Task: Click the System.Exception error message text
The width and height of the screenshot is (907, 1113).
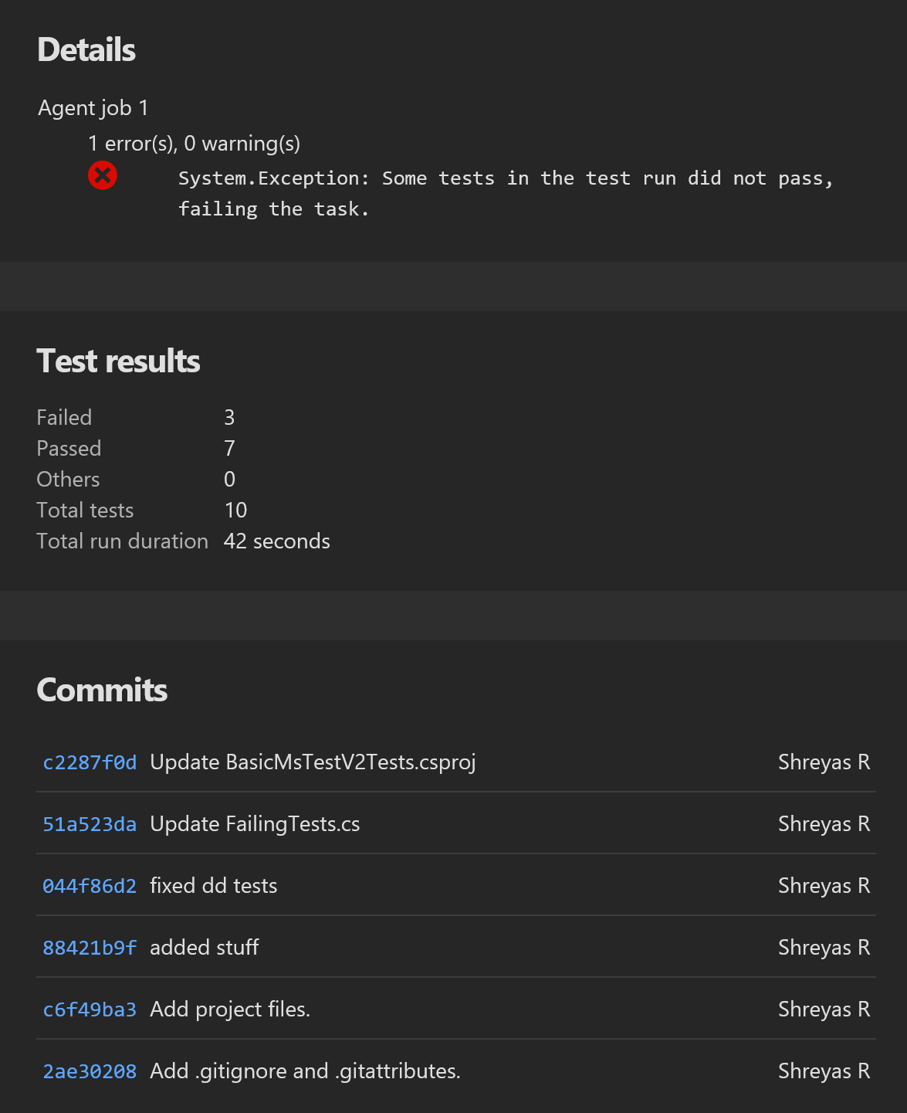Action: (x=506, y=193)
